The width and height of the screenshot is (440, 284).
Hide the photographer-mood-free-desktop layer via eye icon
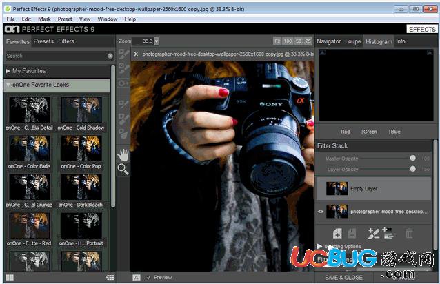click(x=321, y=212)
